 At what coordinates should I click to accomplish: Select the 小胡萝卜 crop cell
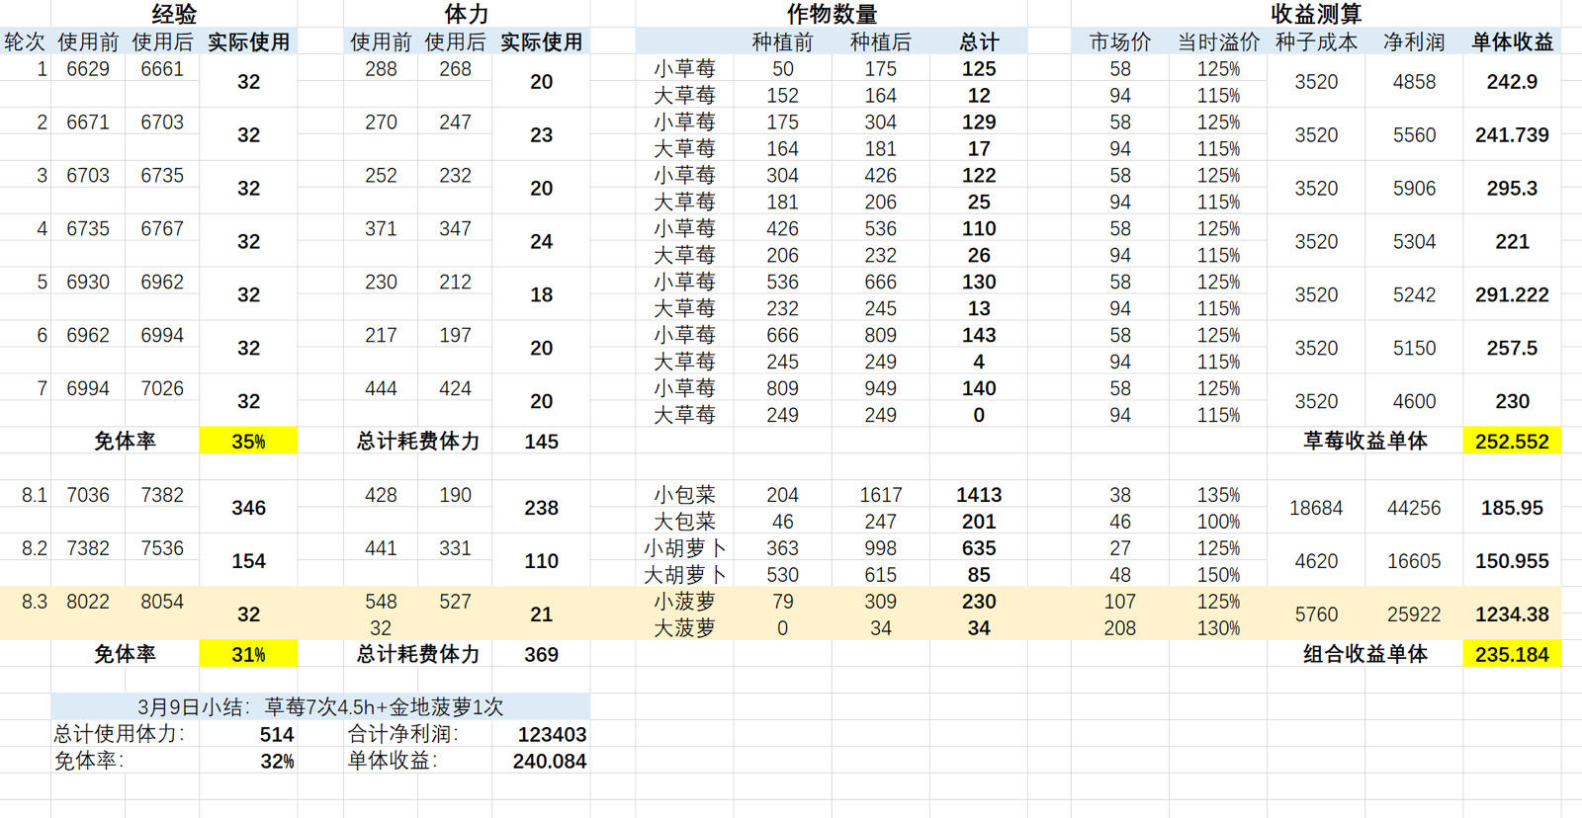[684, 547]
